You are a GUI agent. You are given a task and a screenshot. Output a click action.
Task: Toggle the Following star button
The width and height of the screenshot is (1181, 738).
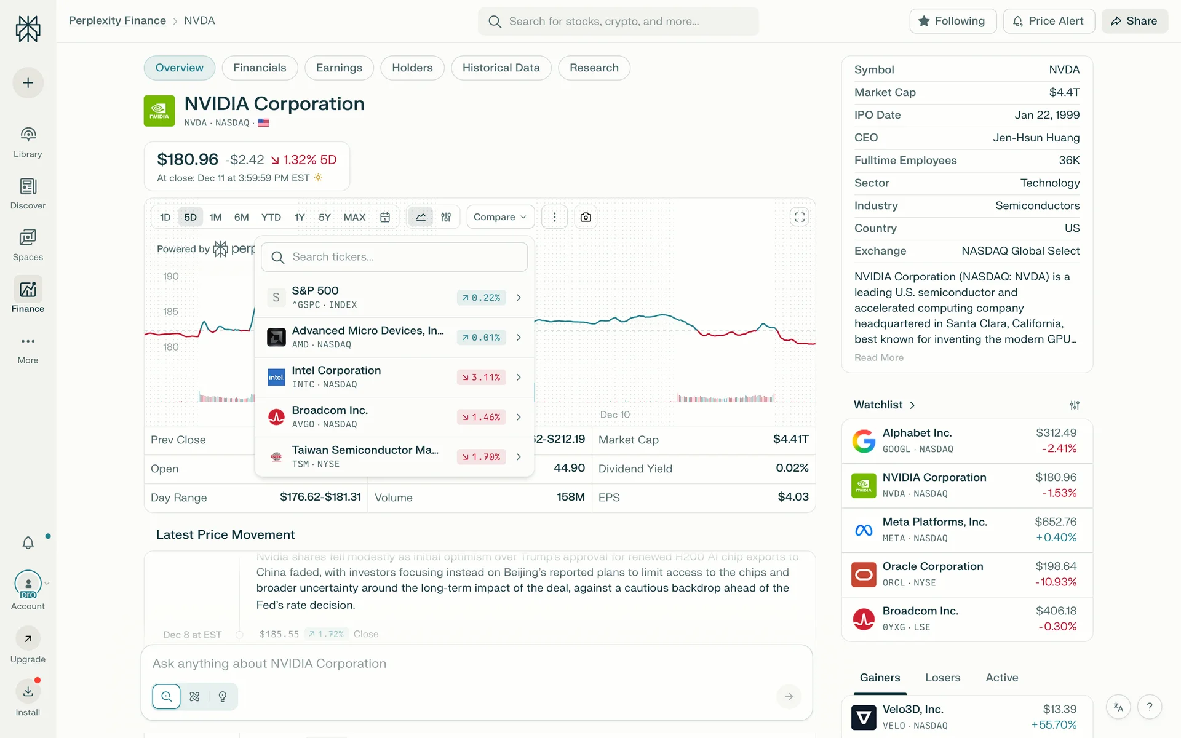952,21
